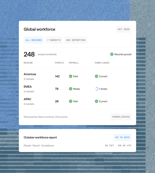The width and height of the screenshot is (155, 173).
Task: Select the EMEA region row name
Action: pos(28,86)
